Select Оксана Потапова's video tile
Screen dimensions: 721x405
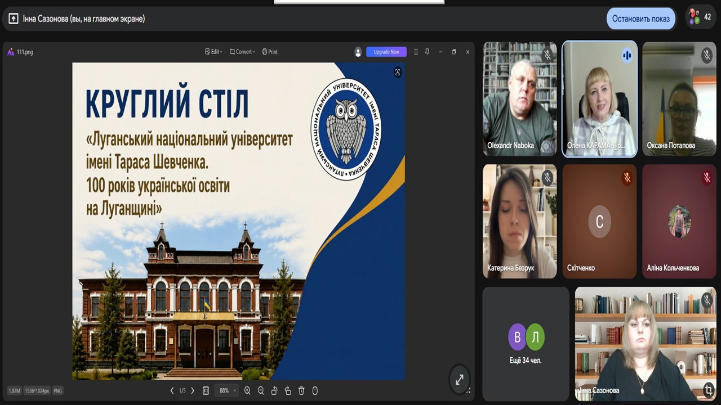tap(679, 99)
